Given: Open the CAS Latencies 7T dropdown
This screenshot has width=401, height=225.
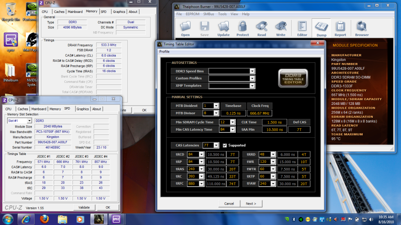Looking at the screenshot, I should [216, 145].
